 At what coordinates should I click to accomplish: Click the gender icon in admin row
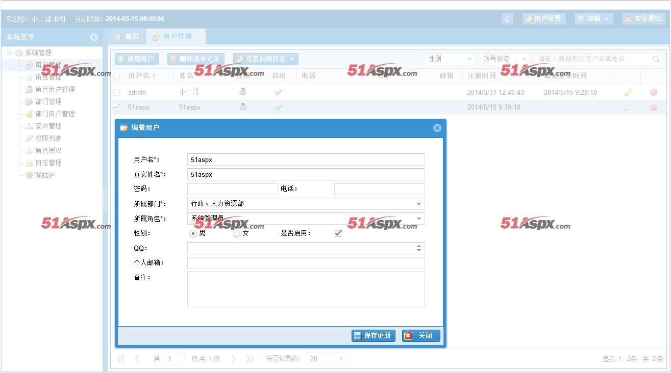243,92
